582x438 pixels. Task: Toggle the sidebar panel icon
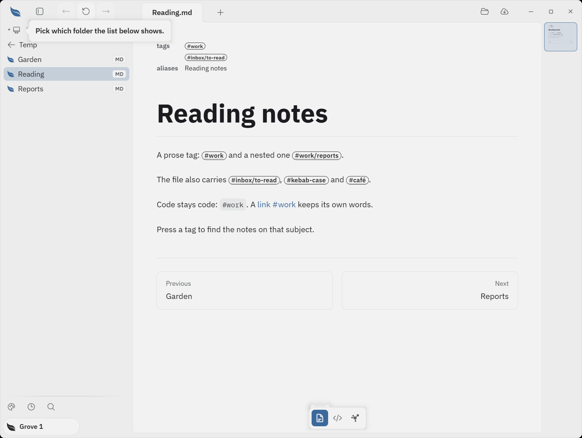tap(40, 11)
